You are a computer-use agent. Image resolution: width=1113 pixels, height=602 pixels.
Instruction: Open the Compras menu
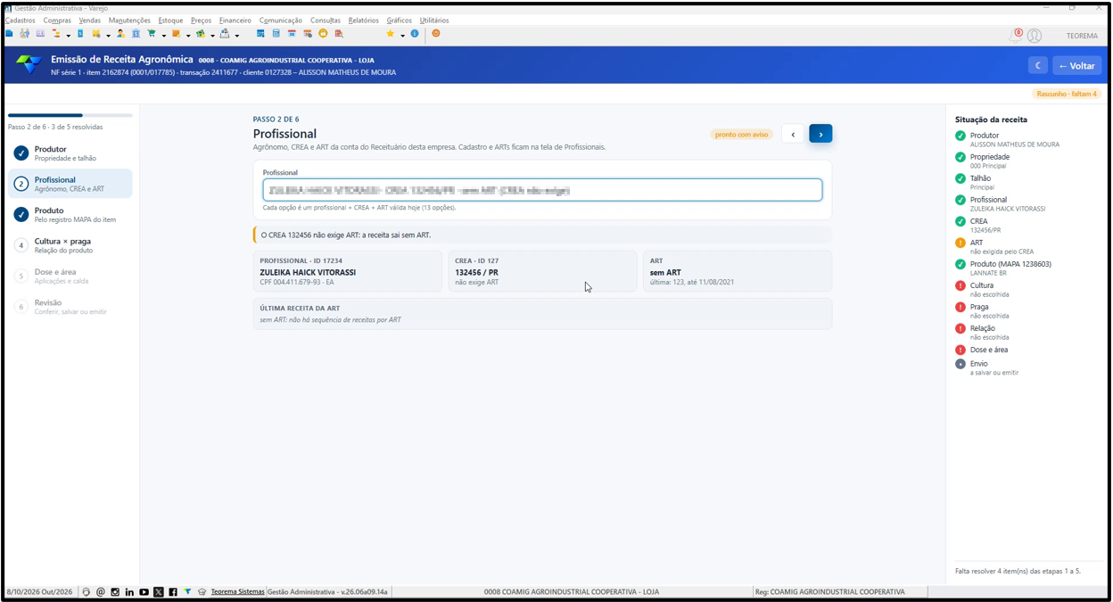pos(57,21)
